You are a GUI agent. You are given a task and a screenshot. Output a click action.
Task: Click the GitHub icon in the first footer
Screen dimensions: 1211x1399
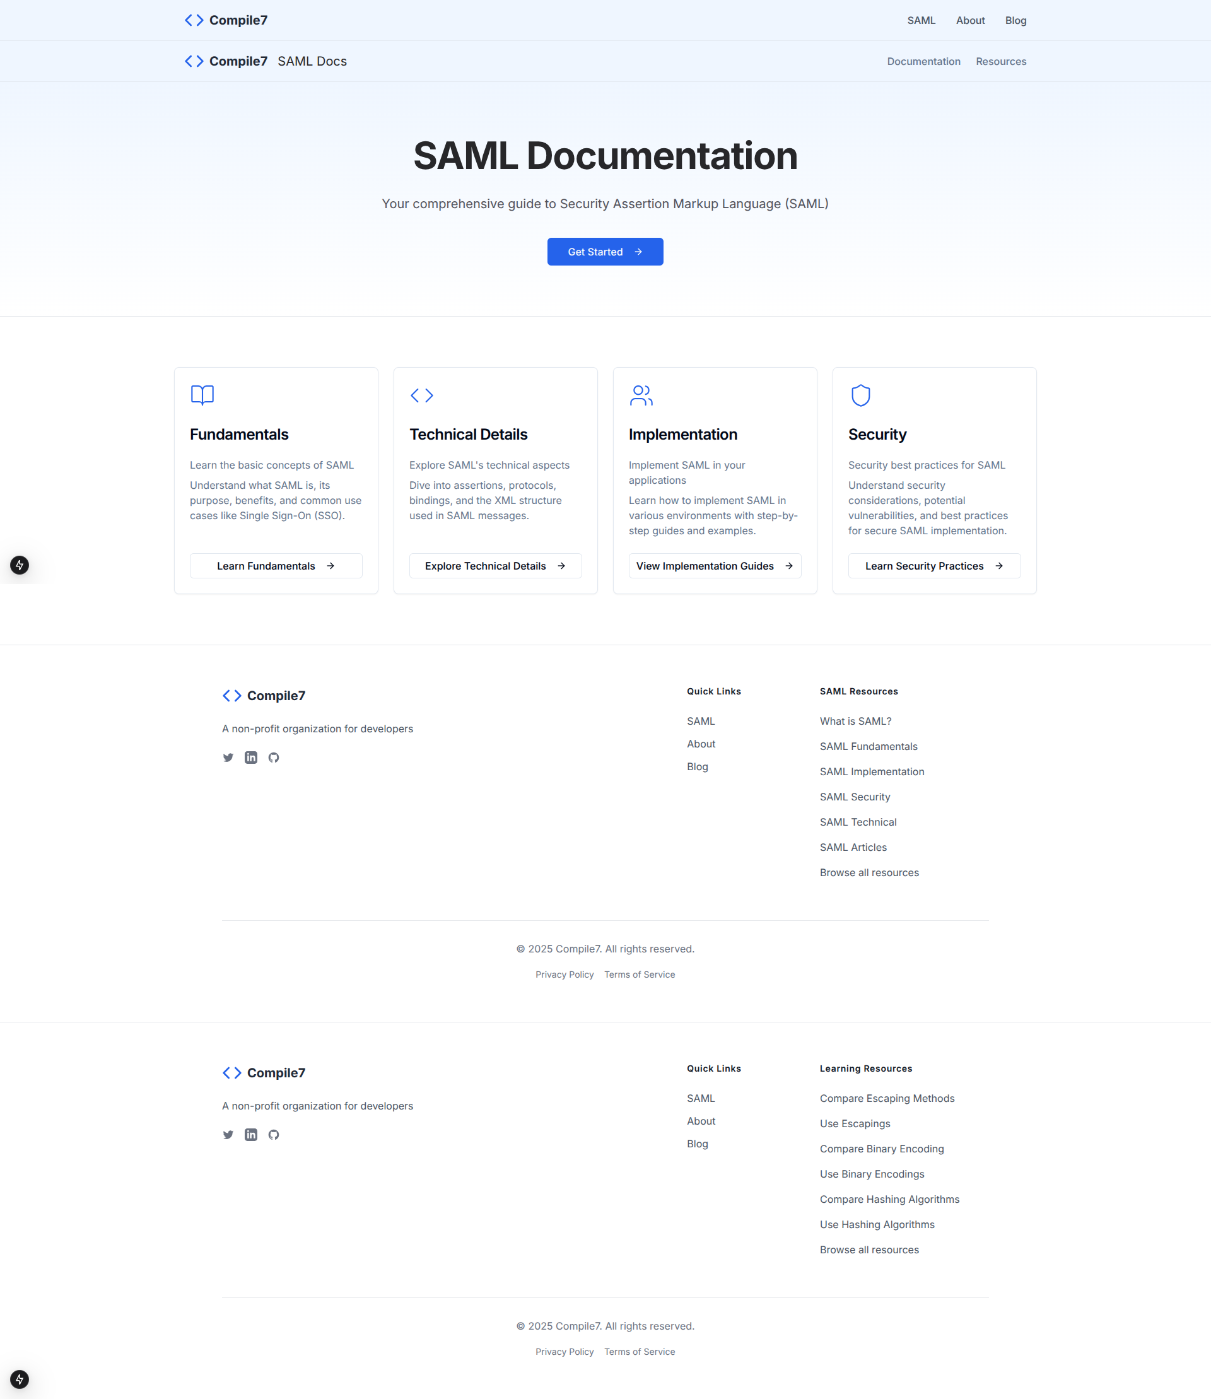(274, 758)
